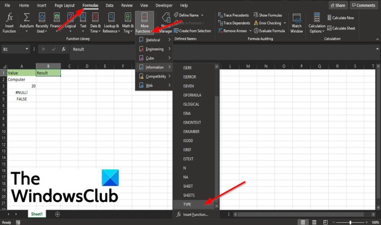Click Create from Selection

(x=192, y=31)
